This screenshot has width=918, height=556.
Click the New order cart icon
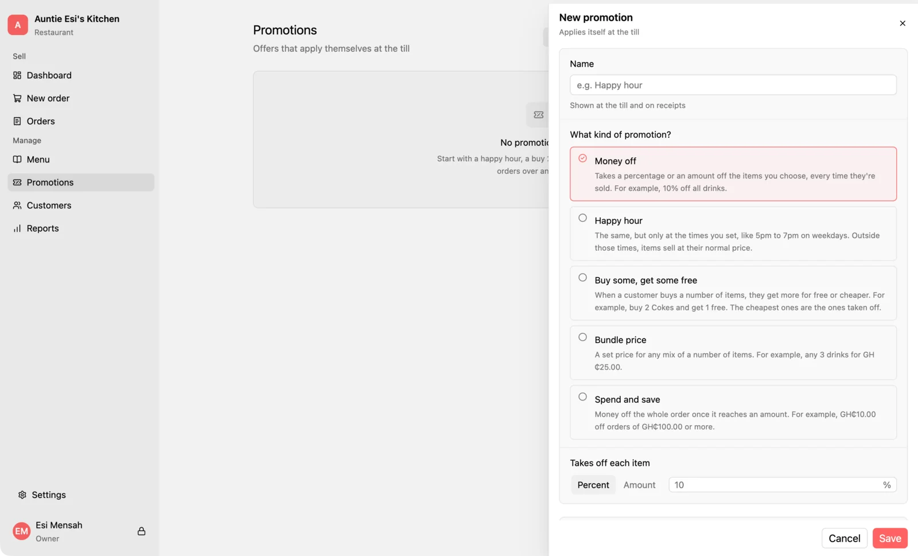point(17,98)
